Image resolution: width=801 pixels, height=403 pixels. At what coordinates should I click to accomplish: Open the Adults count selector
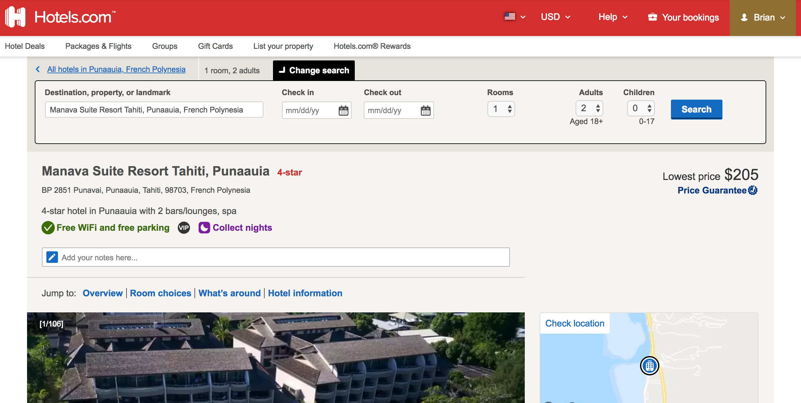pos(589,108)
